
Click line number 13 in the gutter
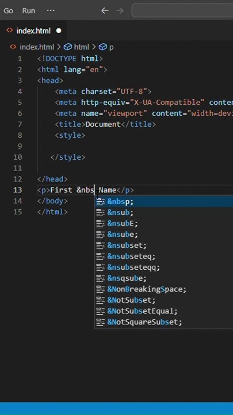(x=18, y=190)
